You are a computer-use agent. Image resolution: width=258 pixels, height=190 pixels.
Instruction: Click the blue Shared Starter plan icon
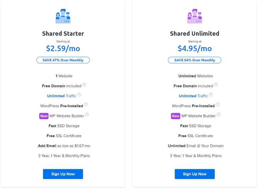[63, 16]
